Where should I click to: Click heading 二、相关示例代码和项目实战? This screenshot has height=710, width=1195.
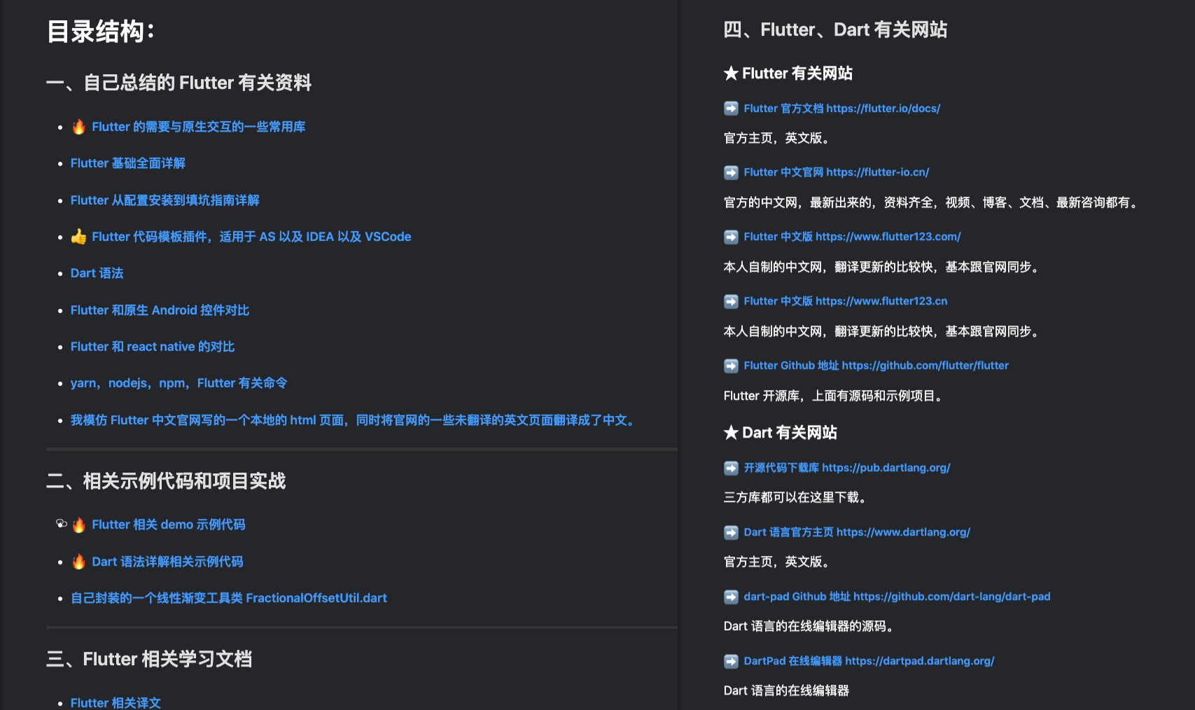click(166, 481)
